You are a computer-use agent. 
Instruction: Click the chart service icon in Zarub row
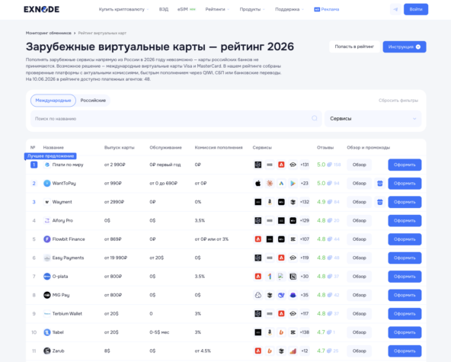click(x=293, y=351)
